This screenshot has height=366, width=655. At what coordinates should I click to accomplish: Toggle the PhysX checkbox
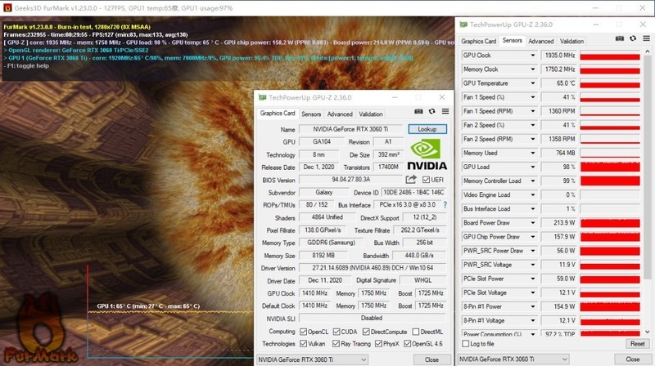pyautogui.click(x=378, y=344)
